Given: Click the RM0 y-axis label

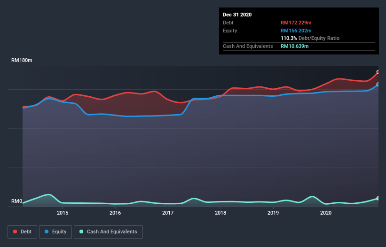Looking at the screenshot, I should 17,201.
